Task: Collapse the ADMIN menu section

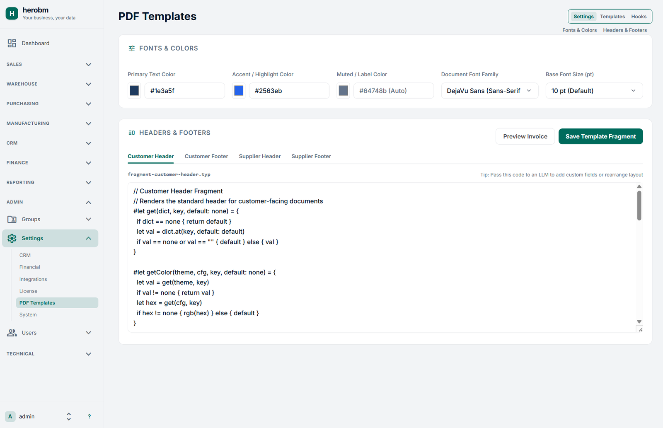Action: click(49, 202)
